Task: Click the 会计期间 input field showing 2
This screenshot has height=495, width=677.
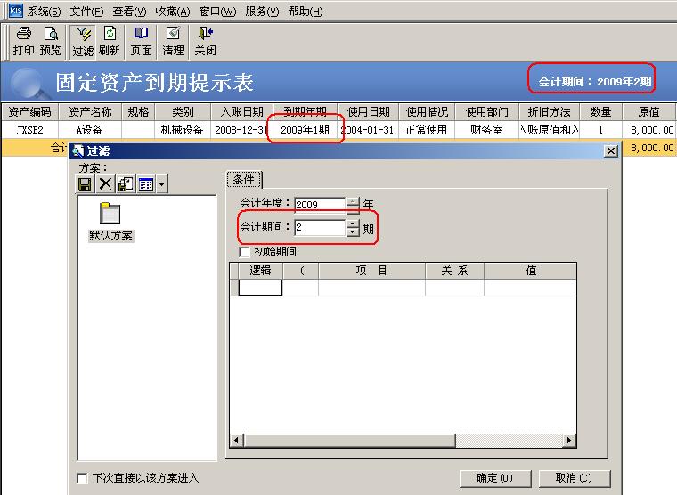Action: (320, 227)
